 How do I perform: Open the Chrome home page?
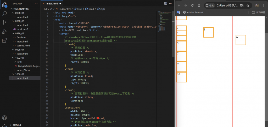tap(199, 5)
